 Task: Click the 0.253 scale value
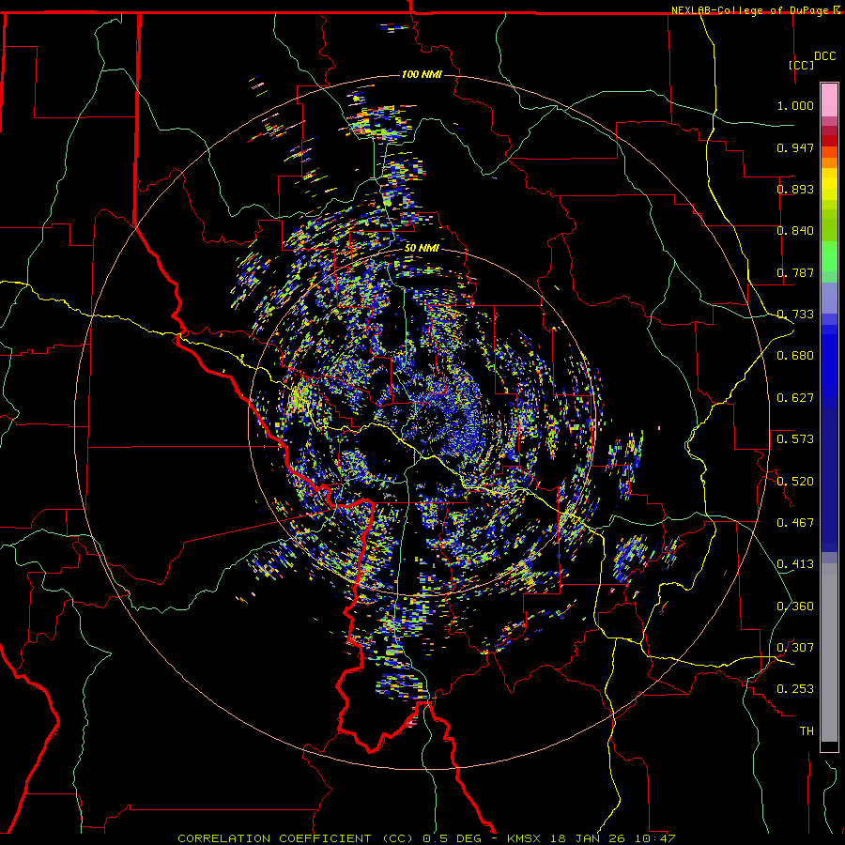(x=795, y=689)
